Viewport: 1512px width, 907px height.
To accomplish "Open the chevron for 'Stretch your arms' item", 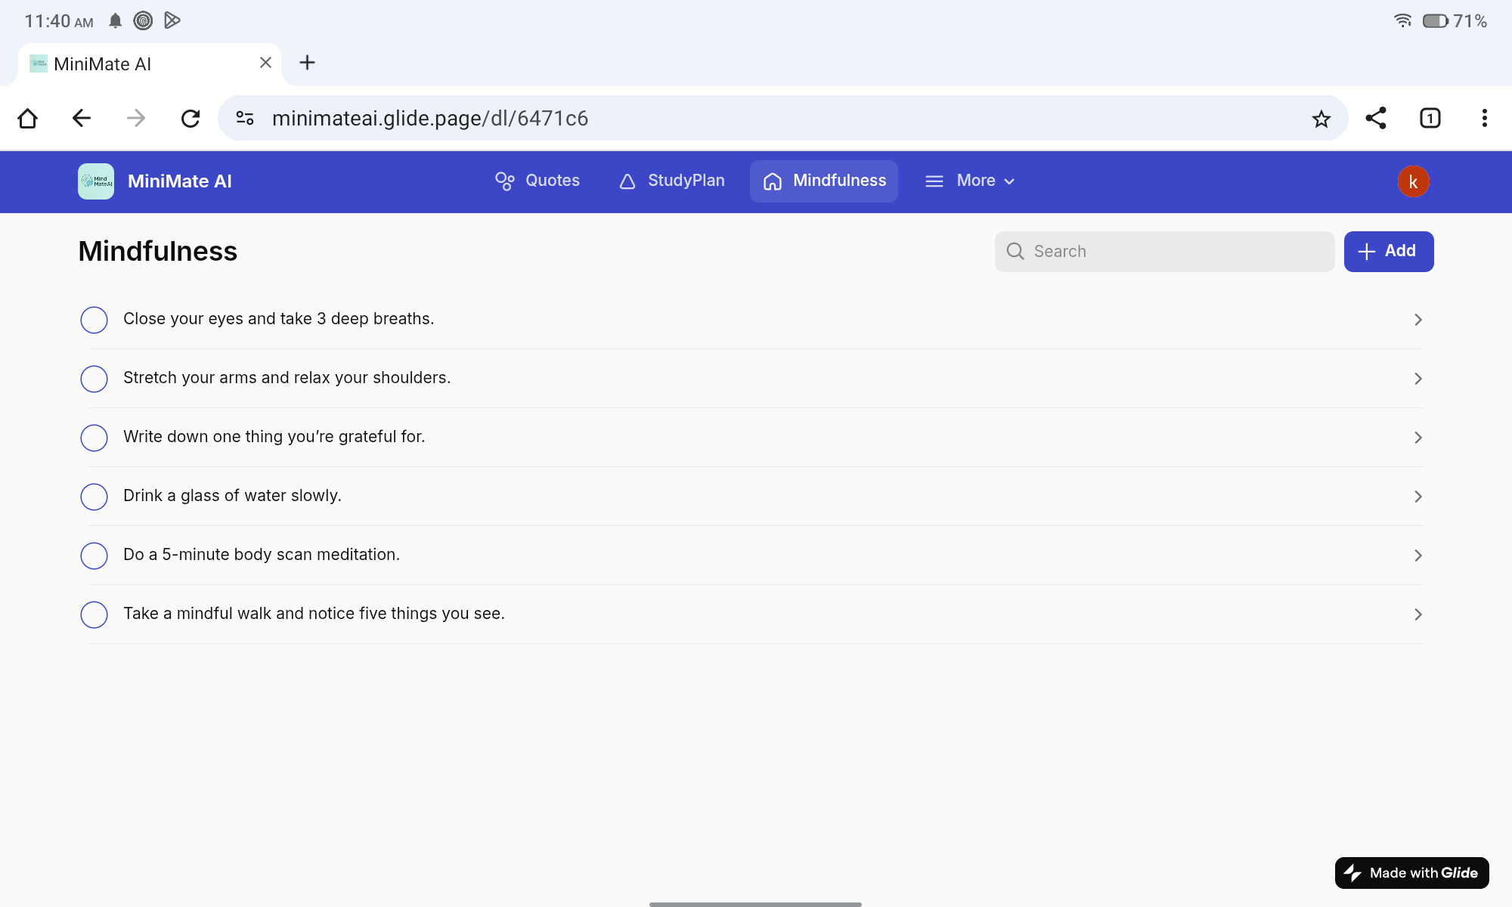I will click(1417, 379).
